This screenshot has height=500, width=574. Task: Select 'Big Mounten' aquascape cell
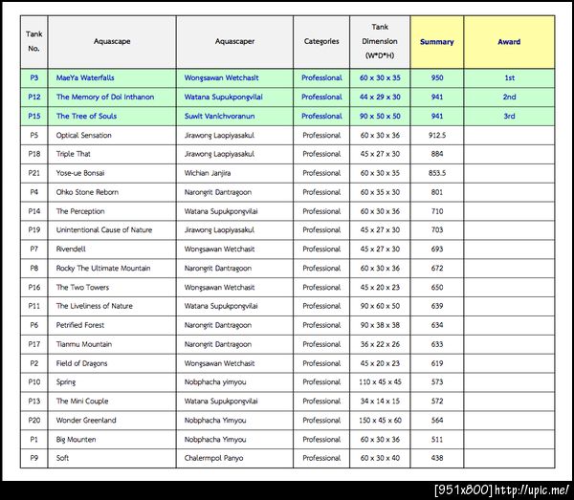coord(112,439)
